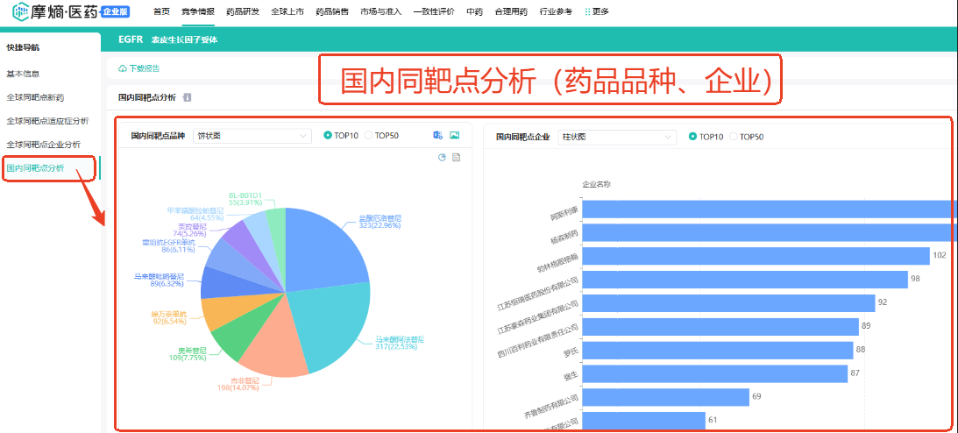Click info icon next to 国内同靶点分析 heading
The image size is (958, 433).
click(188, 97)
